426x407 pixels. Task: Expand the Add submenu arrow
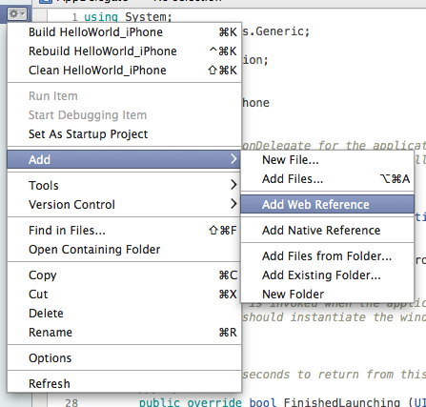coord(233,158)
